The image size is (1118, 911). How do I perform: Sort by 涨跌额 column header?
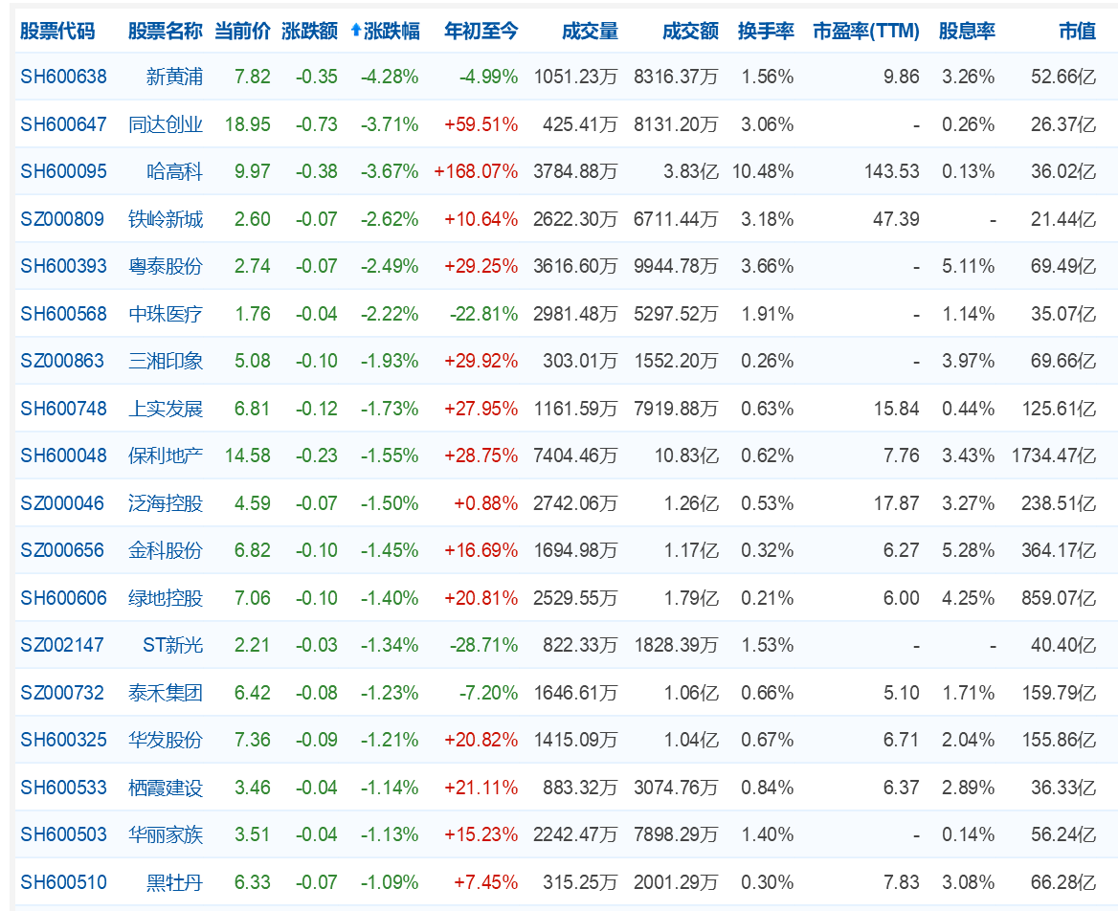(309, 32)
